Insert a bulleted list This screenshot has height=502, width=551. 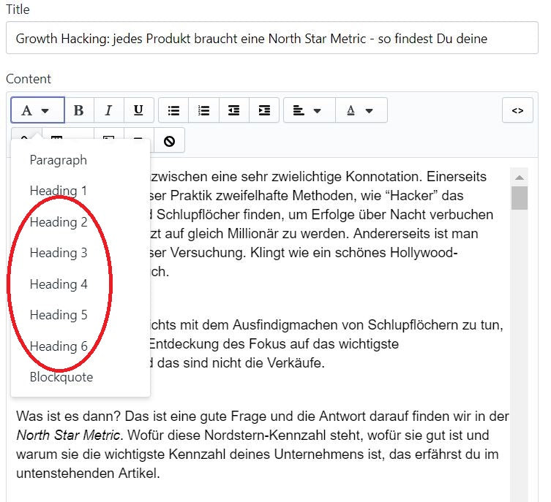(x=173, y=110)
